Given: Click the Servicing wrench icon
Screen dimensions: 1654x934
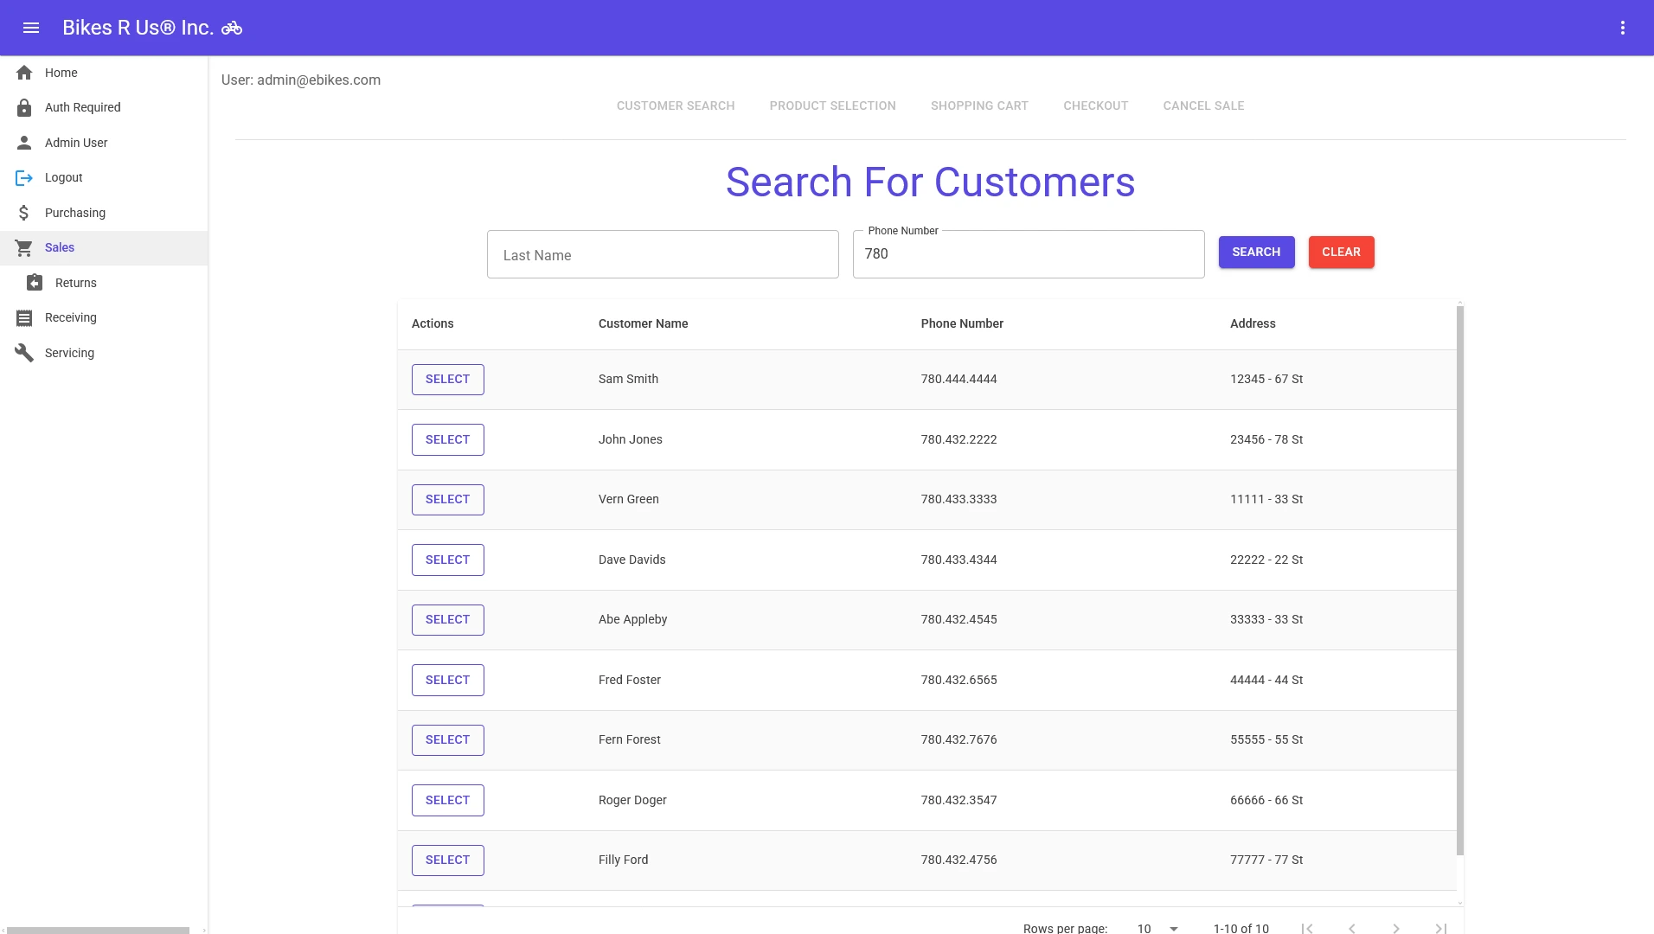Looking at the screenshot, I should point(24,352).
